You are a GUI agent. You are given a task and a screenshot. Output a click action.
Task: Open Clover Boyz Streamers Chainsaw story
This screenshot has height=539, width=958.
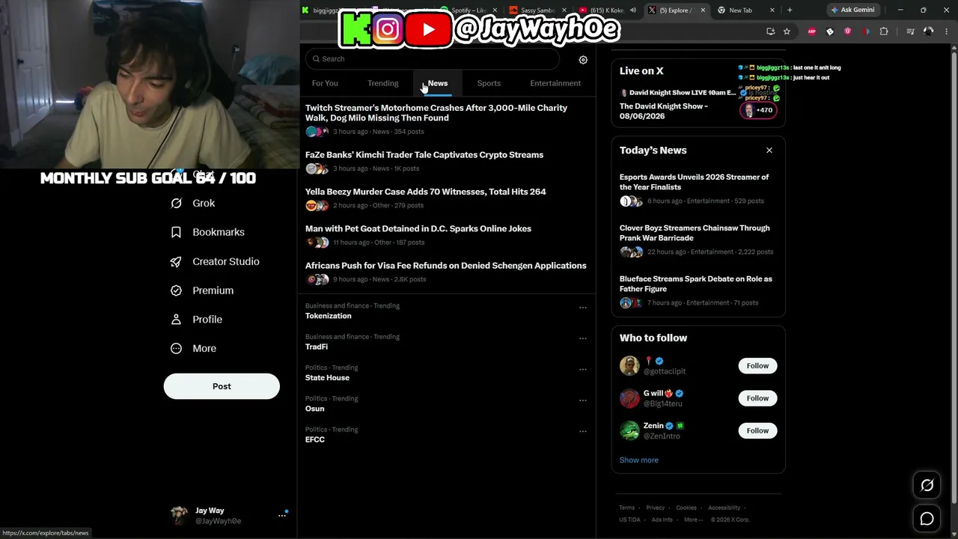click(695, 233)
